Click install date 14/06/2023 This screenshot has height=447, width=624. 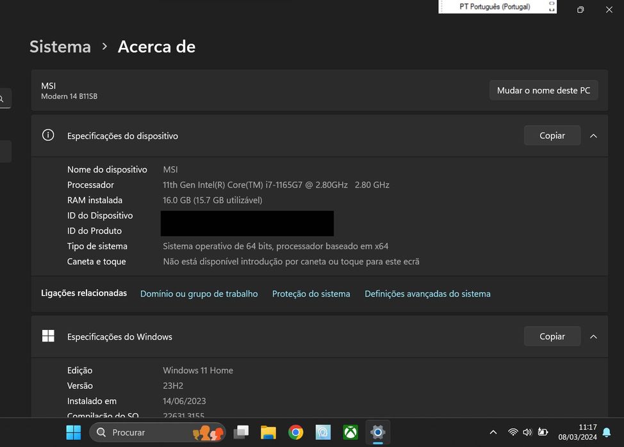185,402
